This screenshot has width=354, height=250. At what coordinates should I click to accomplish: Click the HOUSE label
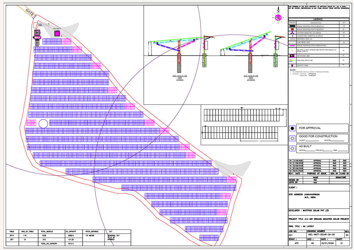pyautogui.click(x=44, y=25)
